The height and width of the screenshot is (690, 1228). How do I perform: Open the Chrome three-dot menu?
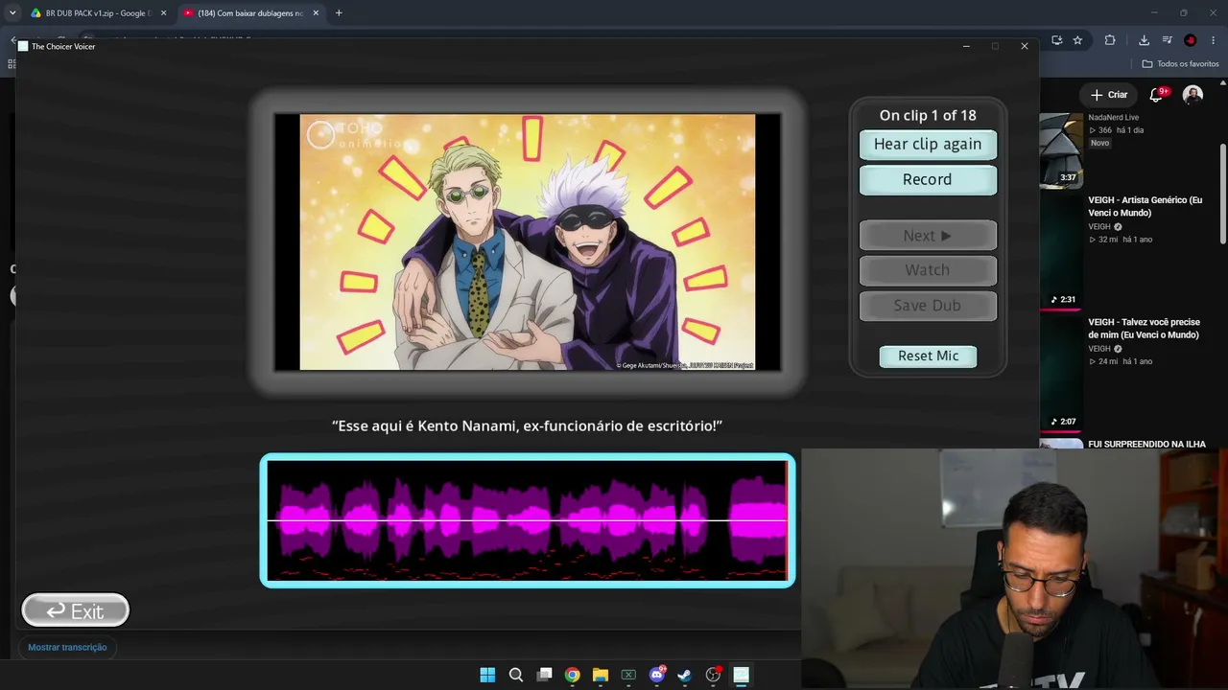[1214, 40]
